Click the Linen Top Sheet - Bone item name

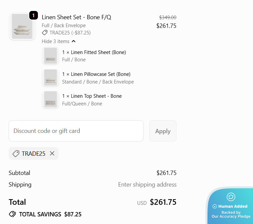pyautogui.click(x=92, y=96)
